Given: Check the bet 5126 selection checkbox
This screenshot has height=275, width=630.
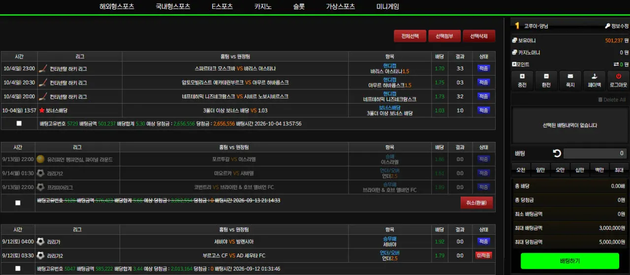Looking at the screenshot, I should (x=18, y=203).
